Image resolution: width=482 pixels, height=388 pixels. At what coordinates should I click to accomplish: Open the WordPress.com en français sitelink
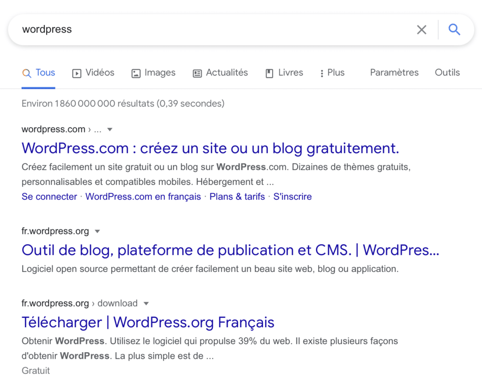point(143,197)
